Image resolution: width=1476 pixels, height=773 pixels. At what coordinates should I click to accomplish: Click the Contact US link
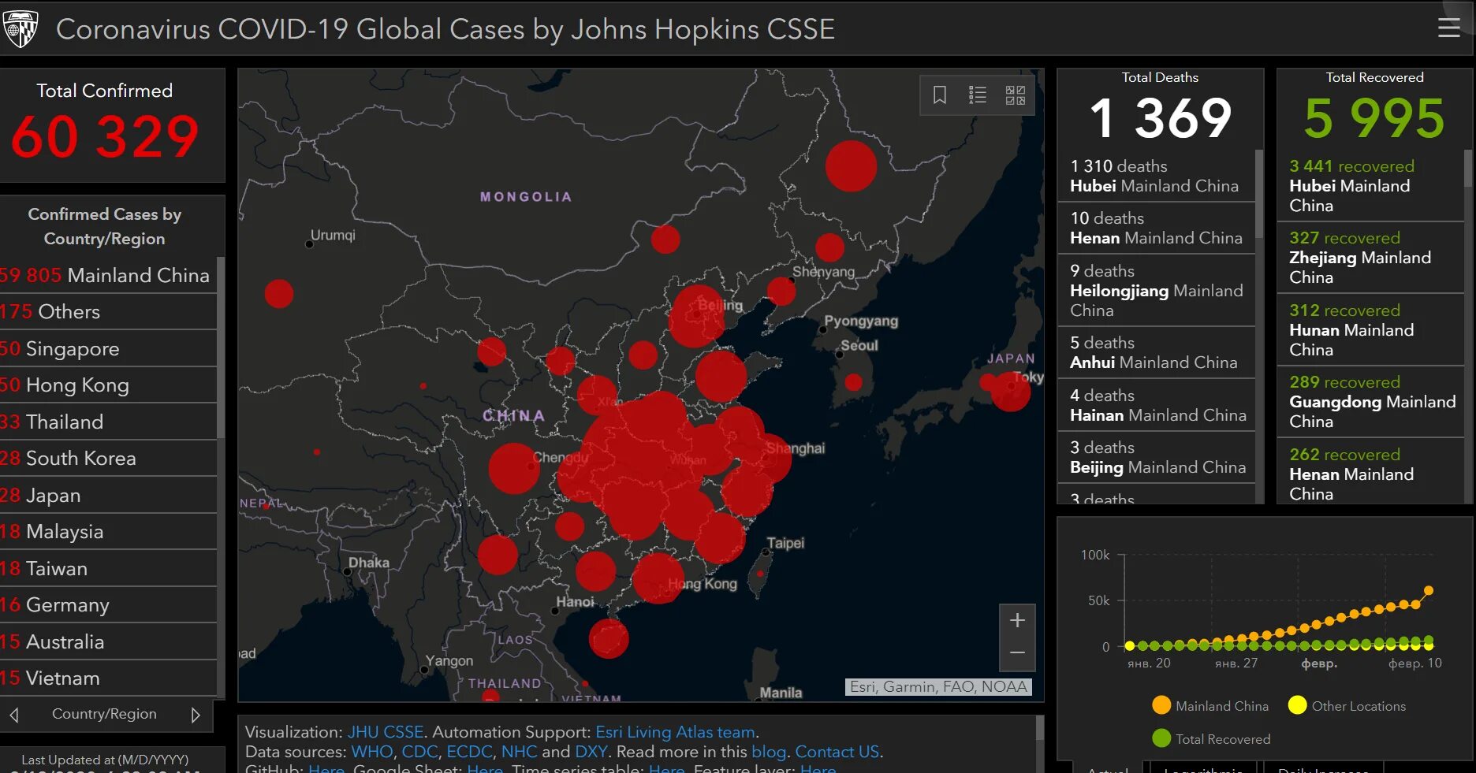click(837, 752)
